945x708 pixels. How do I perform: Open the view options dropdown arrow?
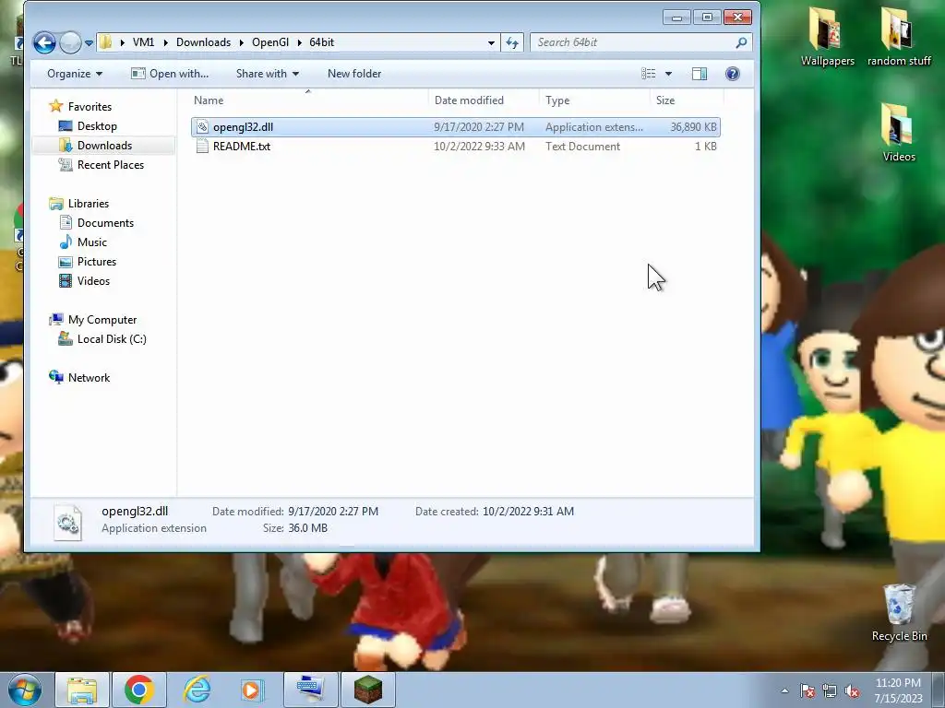(668, 74)
